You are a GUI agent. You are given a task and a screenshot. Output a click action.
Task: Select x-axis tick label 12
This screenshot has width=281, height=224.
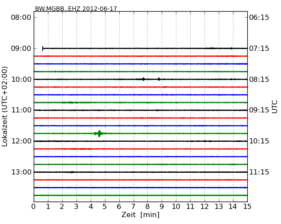[204, 207]
